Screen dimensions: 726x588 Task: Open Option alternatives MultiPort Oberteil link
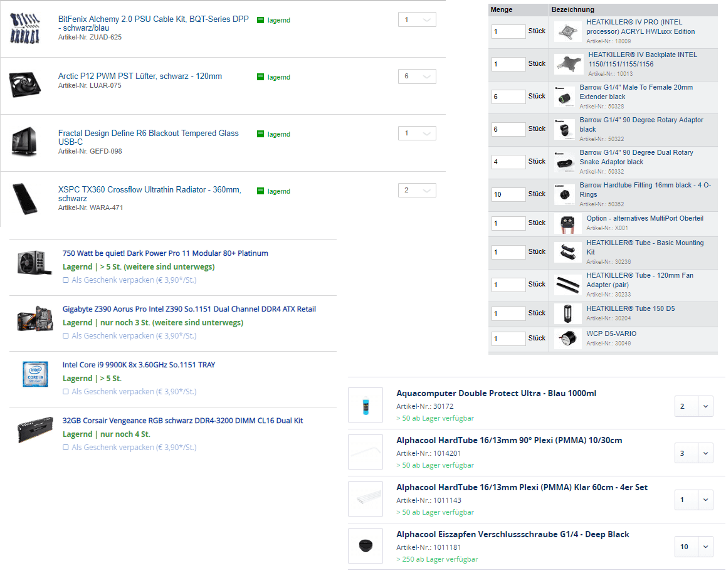pos(644,218)
